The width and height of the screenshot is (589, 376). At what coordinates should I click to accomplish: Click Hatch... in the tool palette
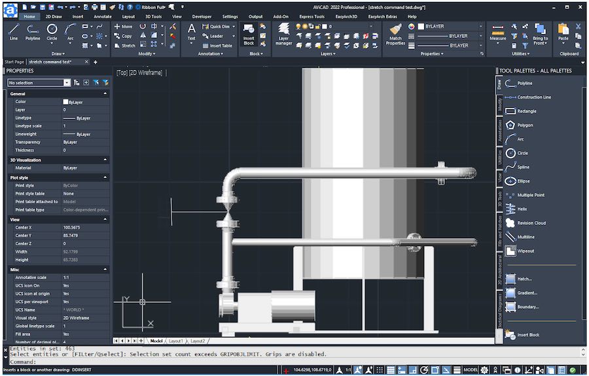[524, 279]
